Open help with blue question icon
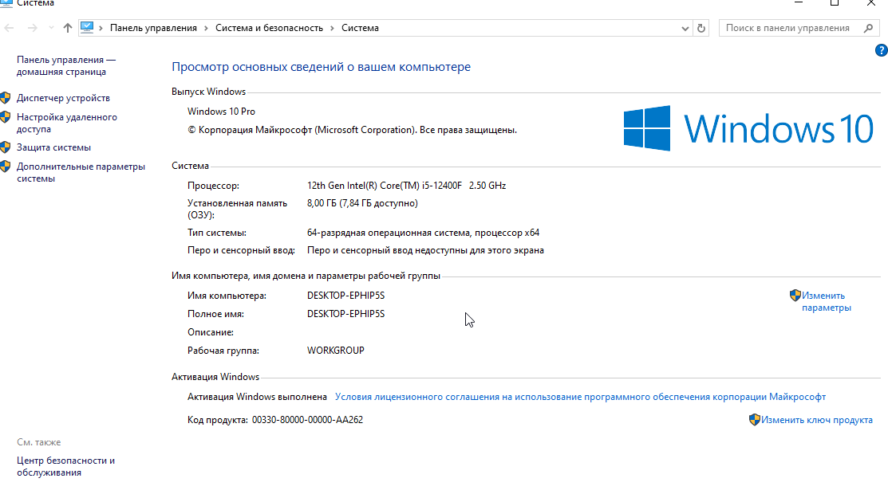This screenshot has width=888, height=494. tap(881, 50)
